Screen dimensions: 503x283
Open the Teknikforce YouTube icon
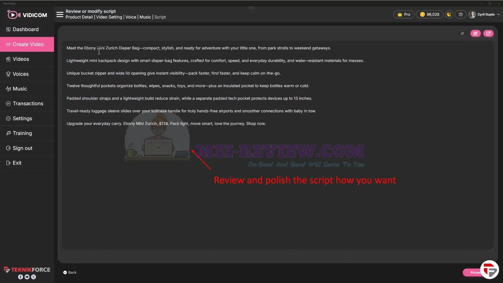click(27, 277)
